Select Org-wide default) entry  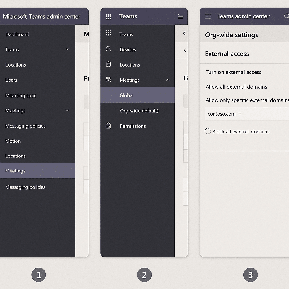point(139,111)
